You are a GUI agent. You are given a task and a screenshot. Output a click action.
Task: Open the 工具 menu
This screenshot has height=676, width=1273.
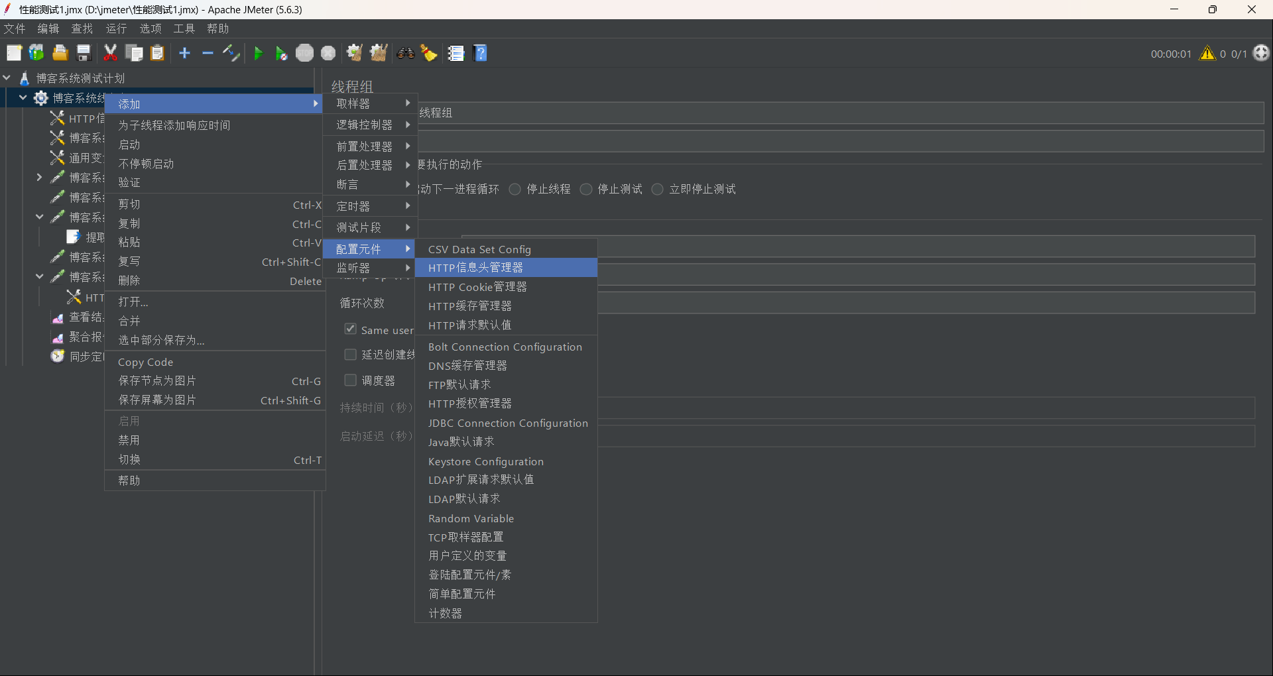click(184, 28)
